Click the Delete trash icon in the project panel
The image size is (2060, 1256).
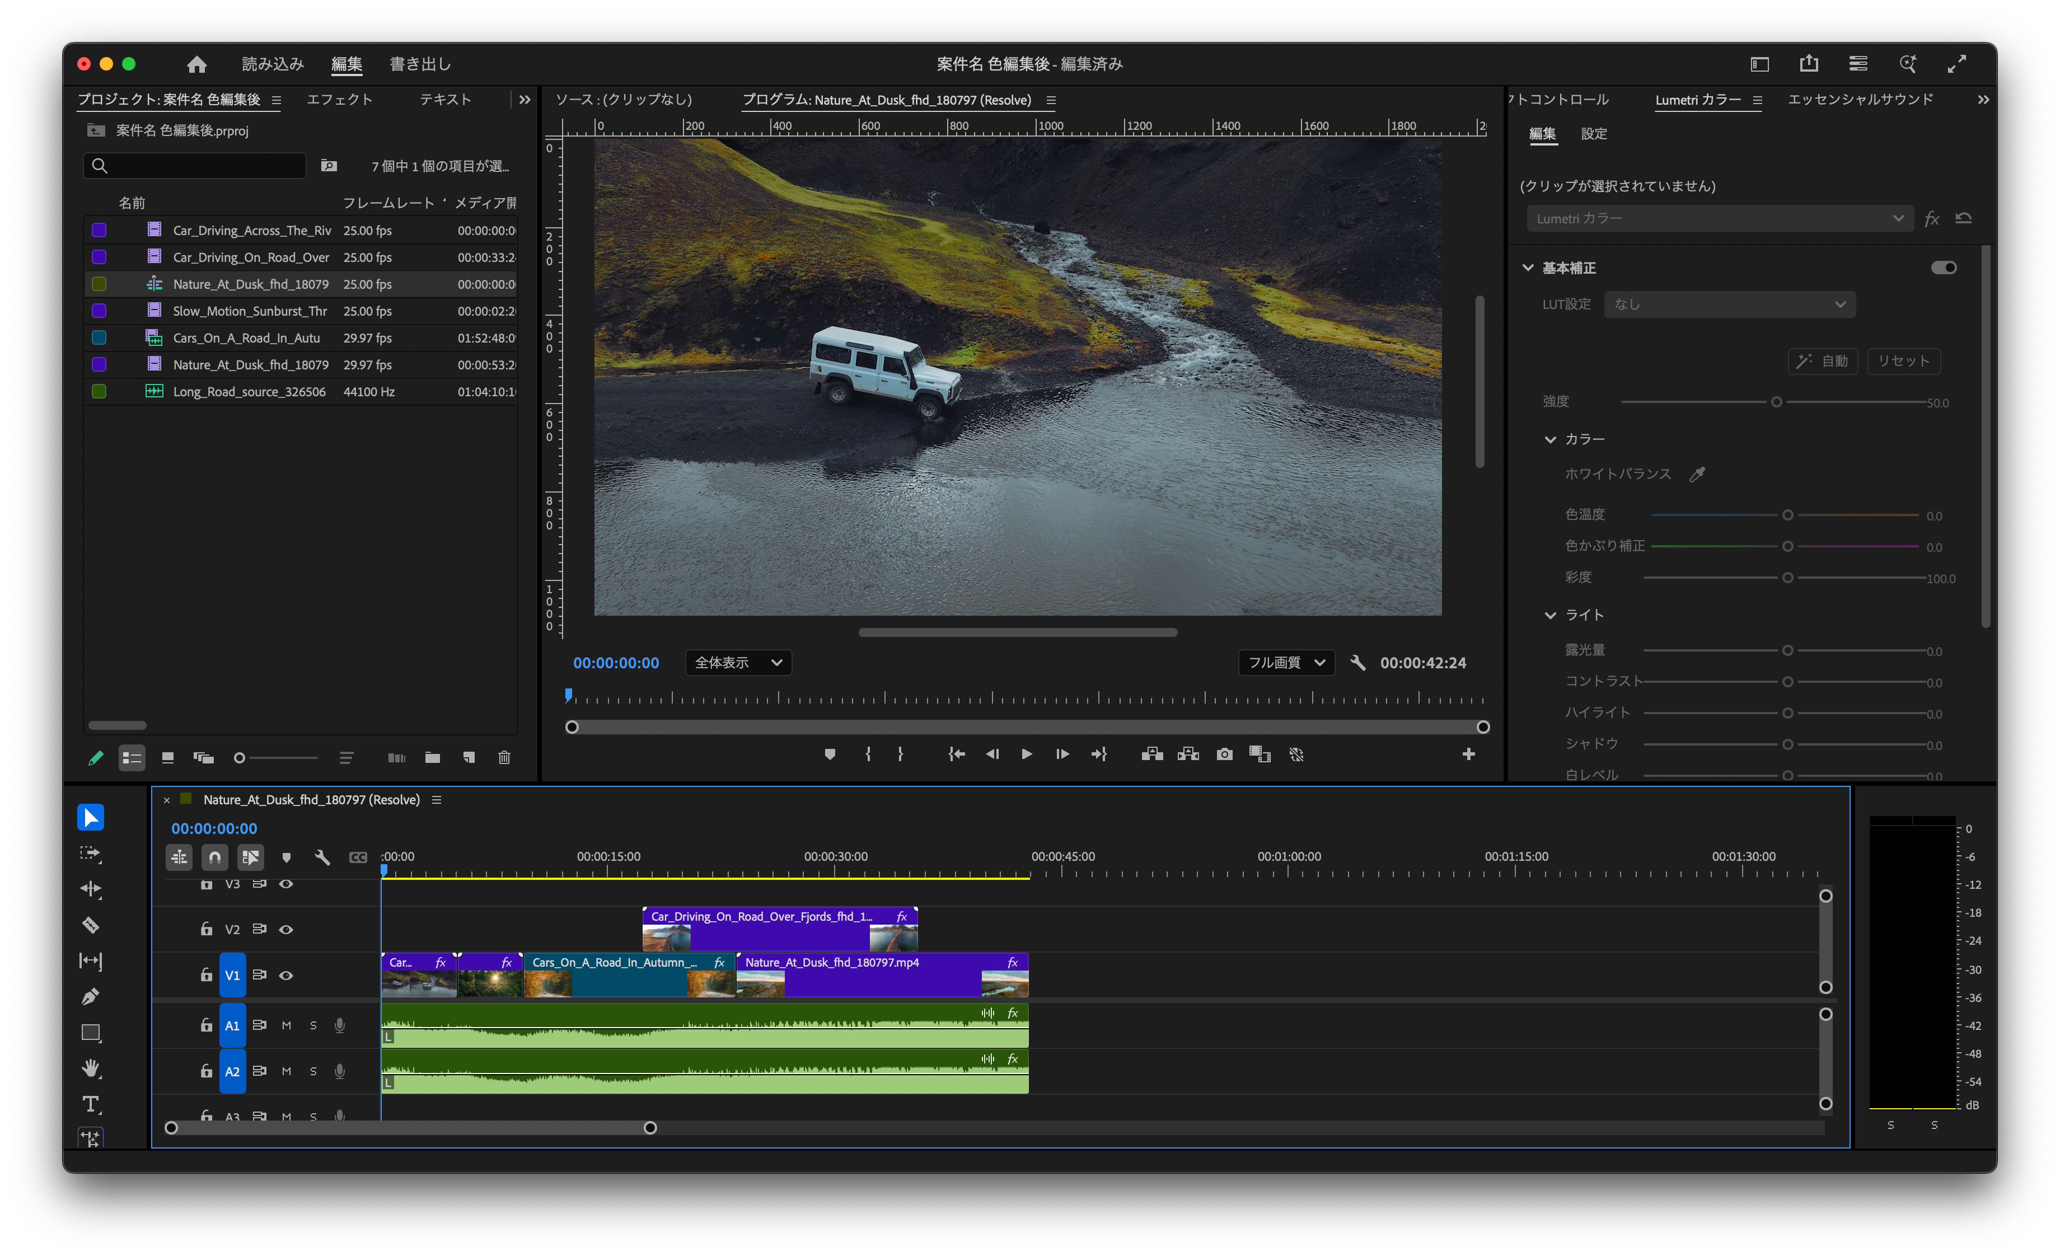click(504, 758)
